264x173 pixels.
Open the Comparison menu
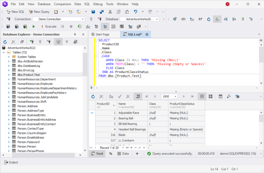coord(62,4)
